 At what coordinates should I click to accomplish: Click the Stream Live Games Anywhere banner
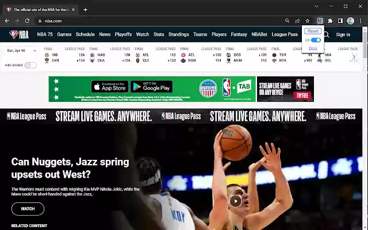tap(181, 116)
